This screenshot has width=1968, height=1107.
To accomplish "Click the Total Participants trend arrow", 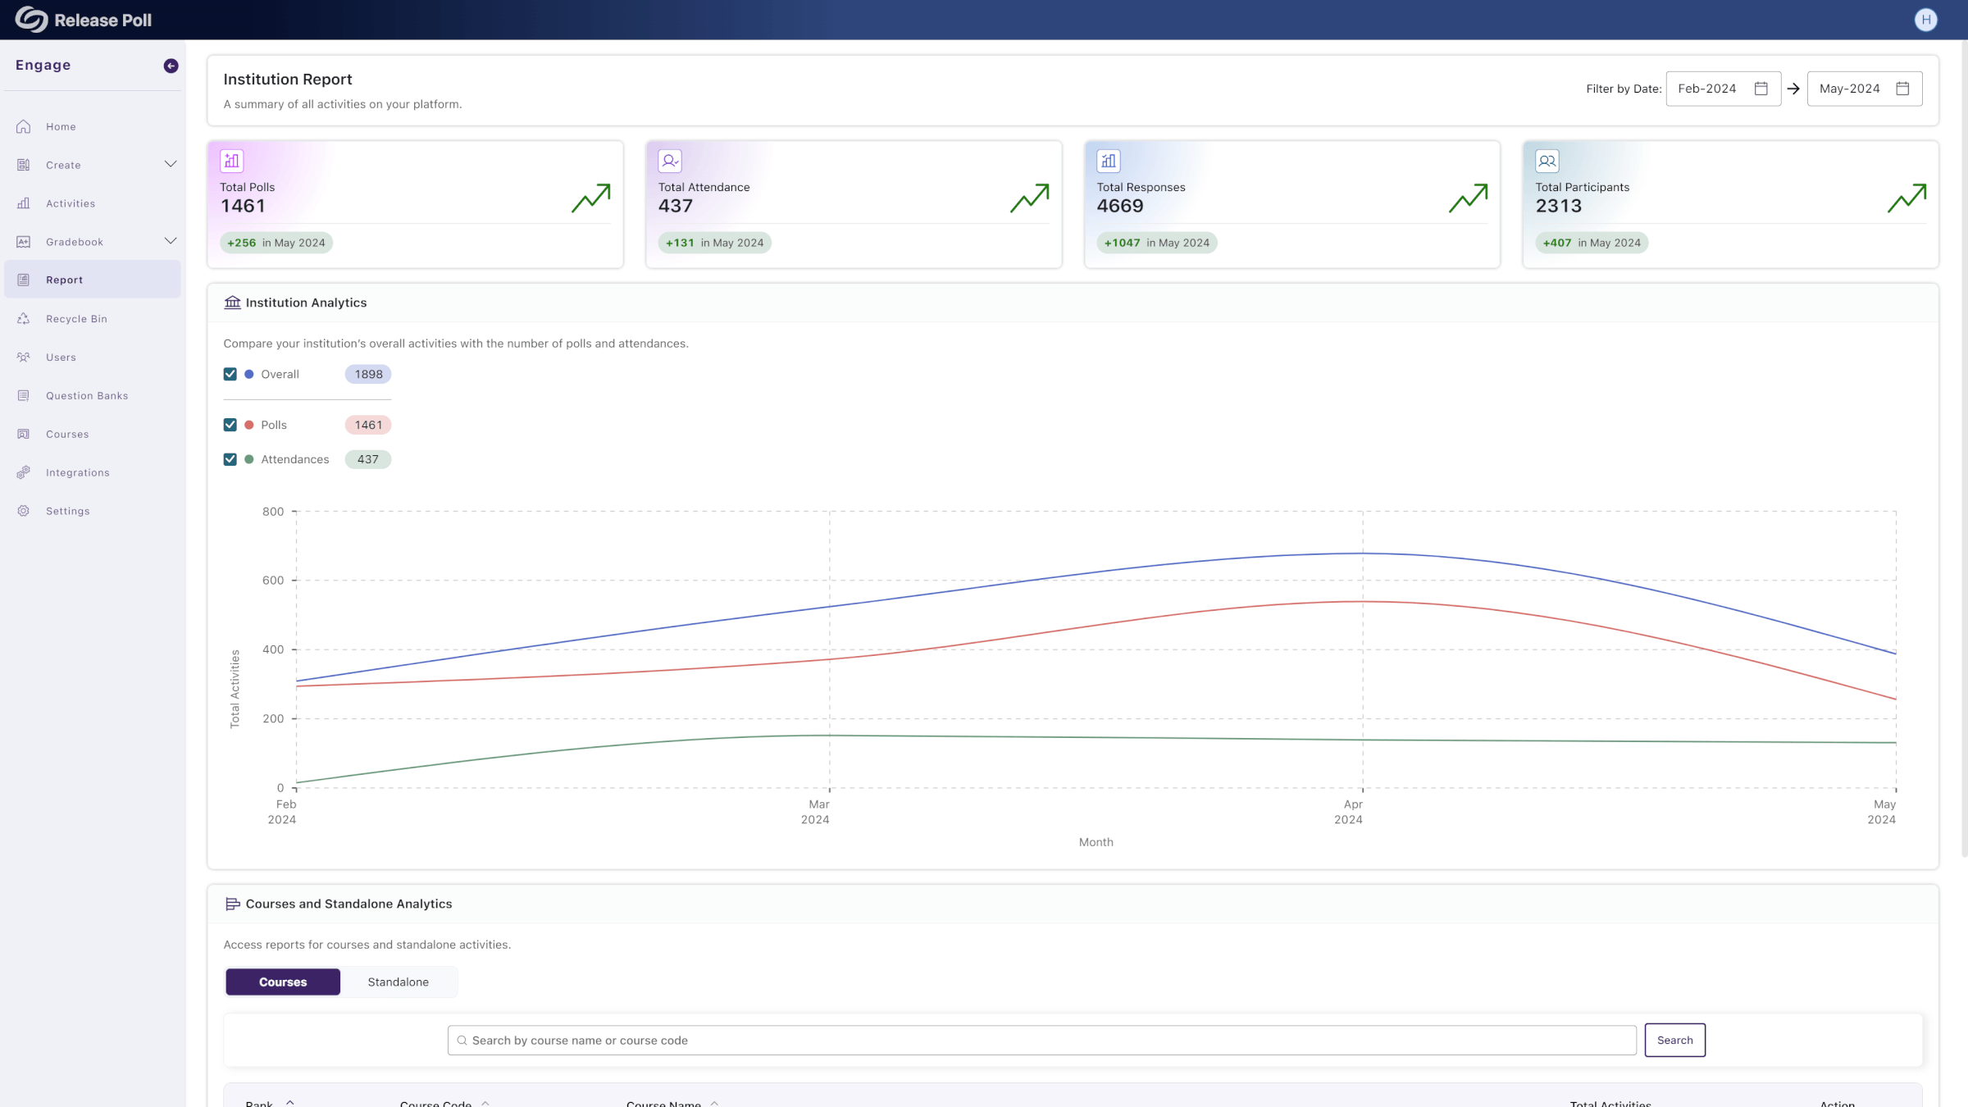I will (1907, 198).
